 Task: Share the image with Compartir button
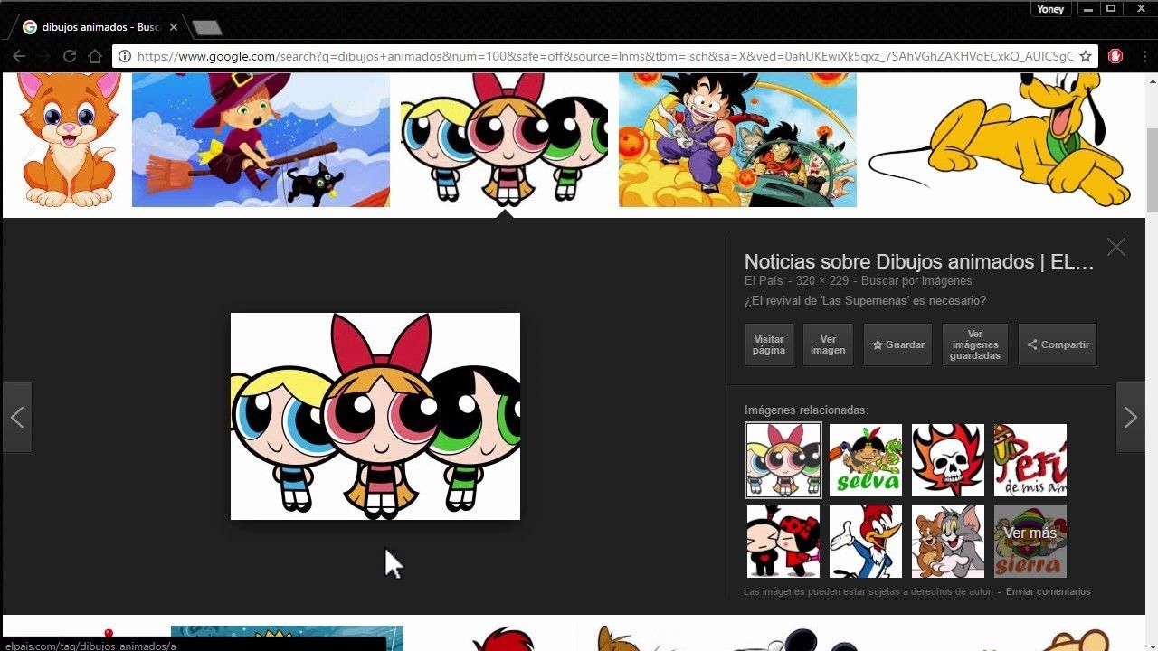[1058, 344]
